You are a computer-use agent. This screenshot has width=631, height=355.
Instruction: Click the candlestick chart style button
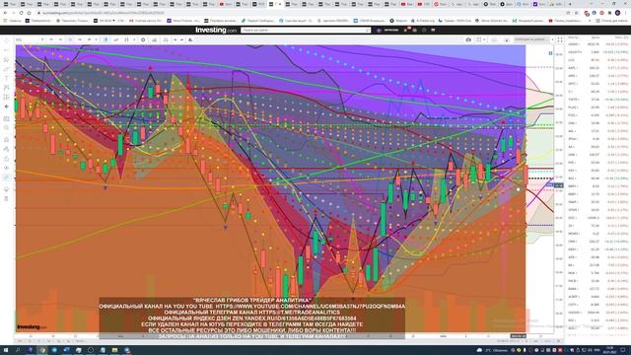pos(105,39)
